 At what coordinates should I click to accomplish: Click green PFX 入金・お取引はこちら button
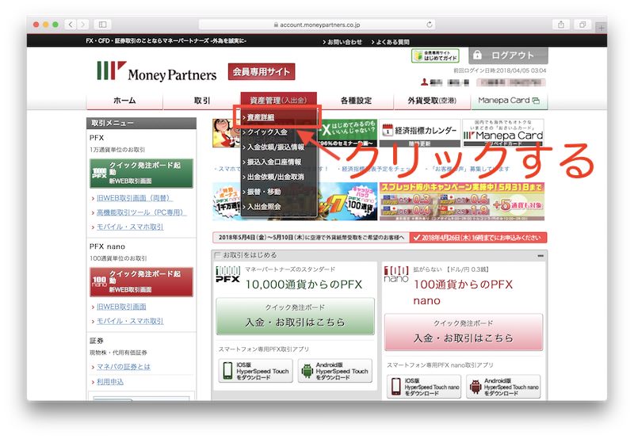(x=295, y=316)
